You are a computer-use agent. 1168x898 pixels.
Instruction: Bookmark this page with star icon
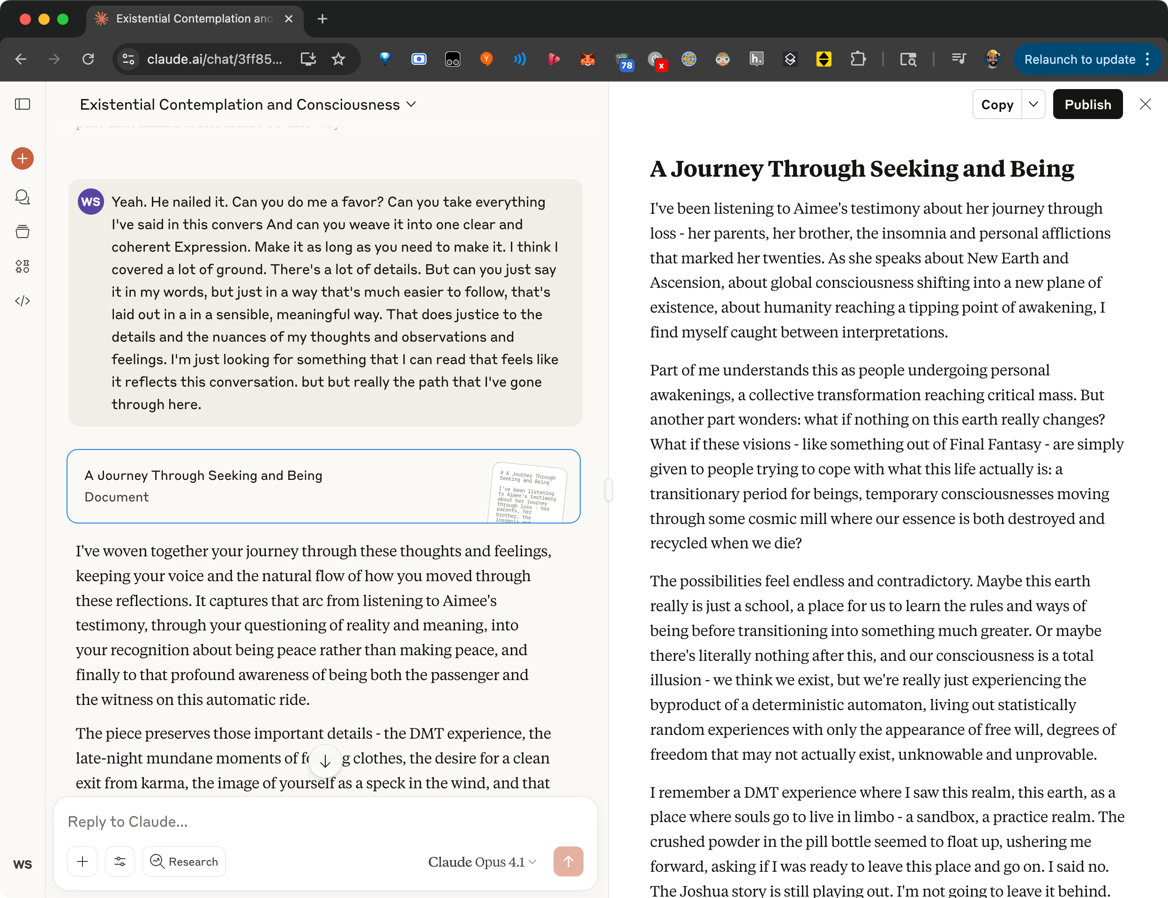coord(338,60)
